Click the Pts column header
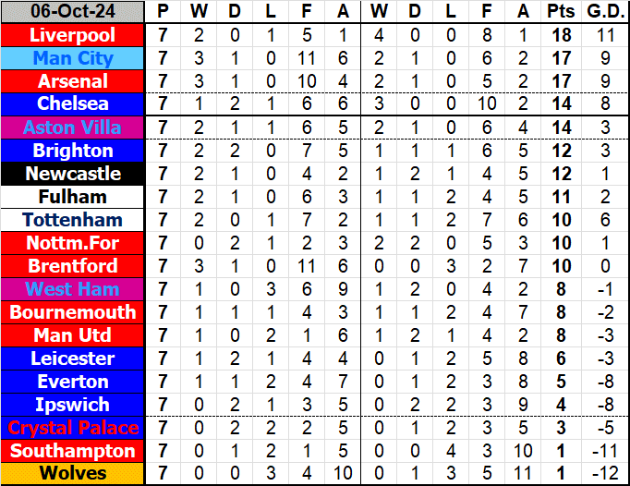630x486 pixels. tap(559, 12)
